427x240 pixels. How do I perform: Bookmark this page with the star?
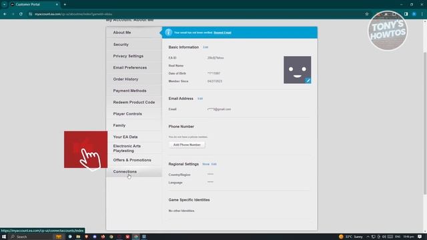367,14
